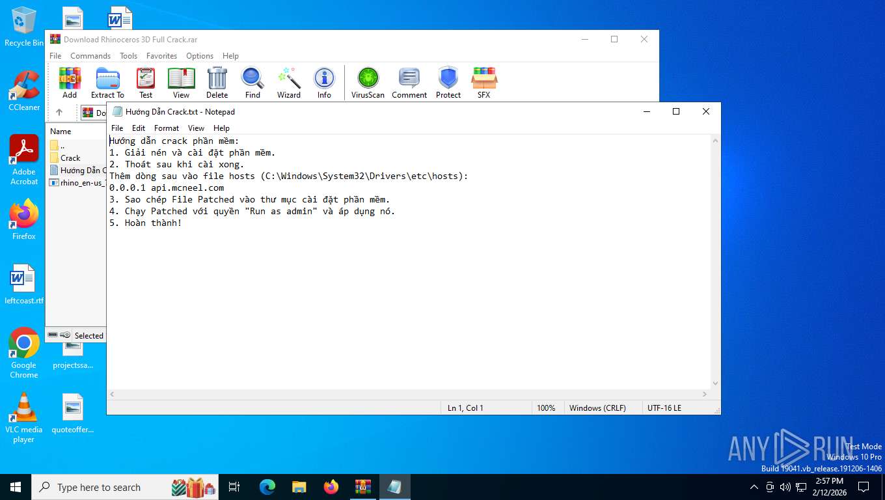
Task: Open VLC media player desktop shortcut
Action: [x=24, y=417]
